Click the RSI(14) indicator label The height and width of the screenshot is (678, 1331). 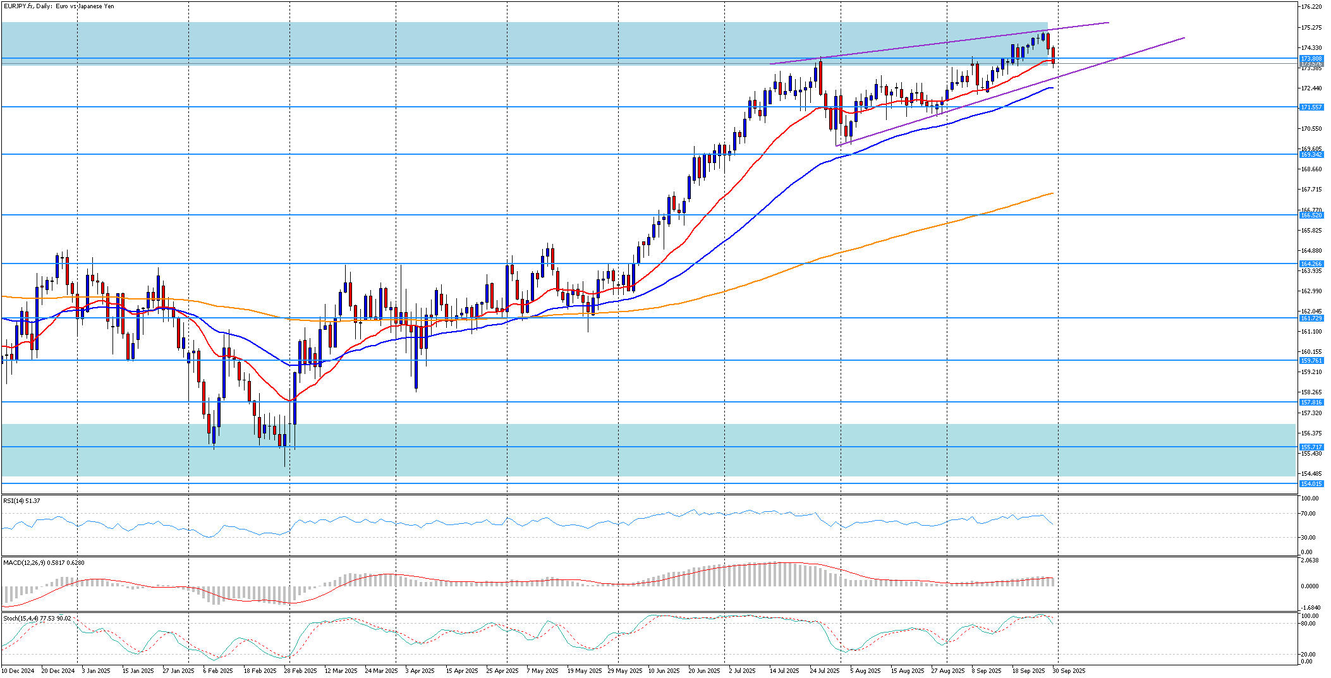21,501
